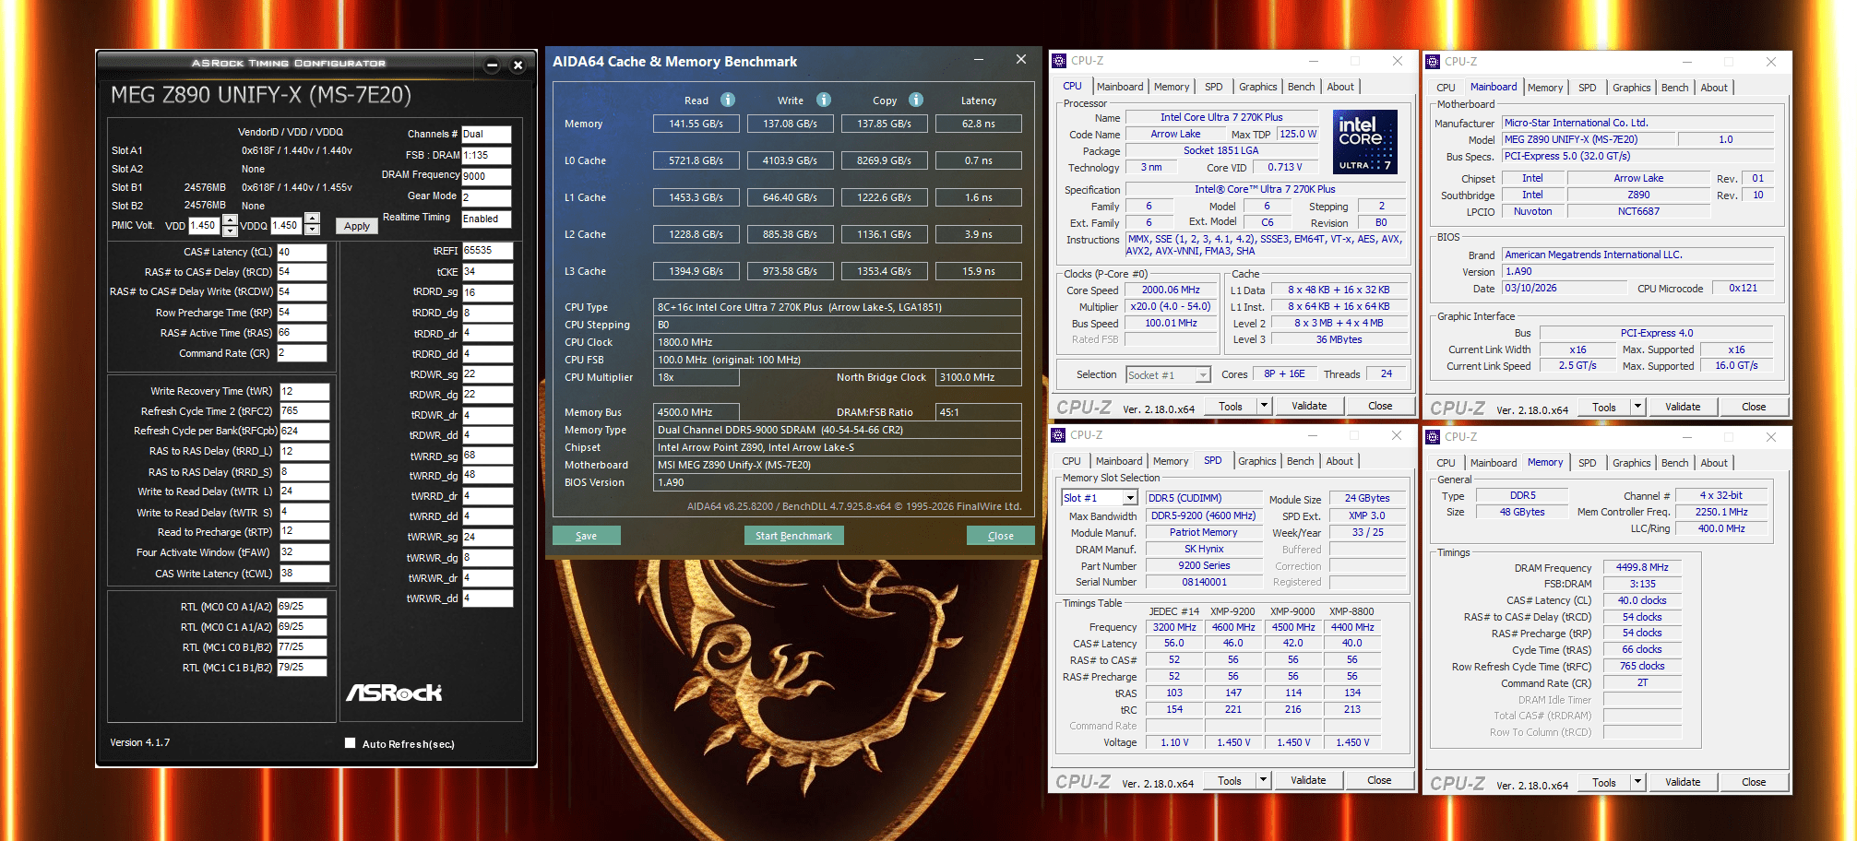Click the L3 Cache Write value 973.58 GB/s

click(791, 271)
